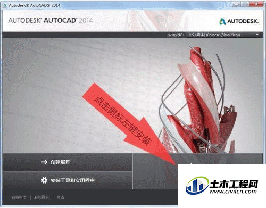Open the 系统要求 link

41,197
